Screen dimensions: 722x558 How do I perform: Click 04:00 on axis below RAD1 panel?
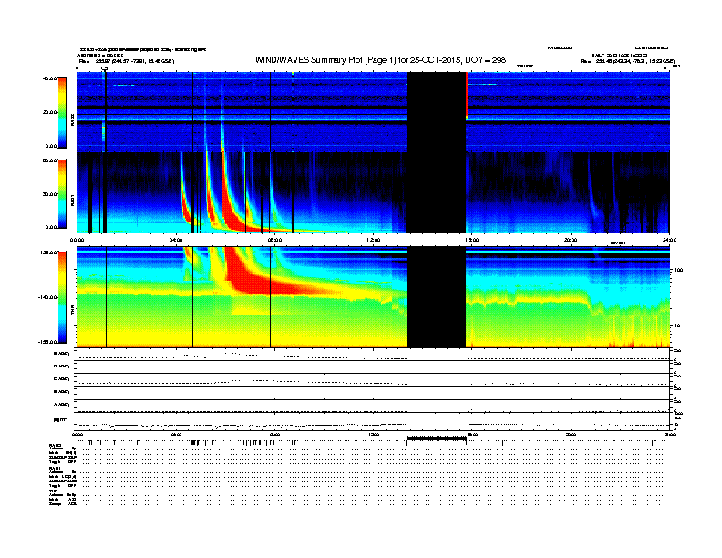(x=175, y=240)
